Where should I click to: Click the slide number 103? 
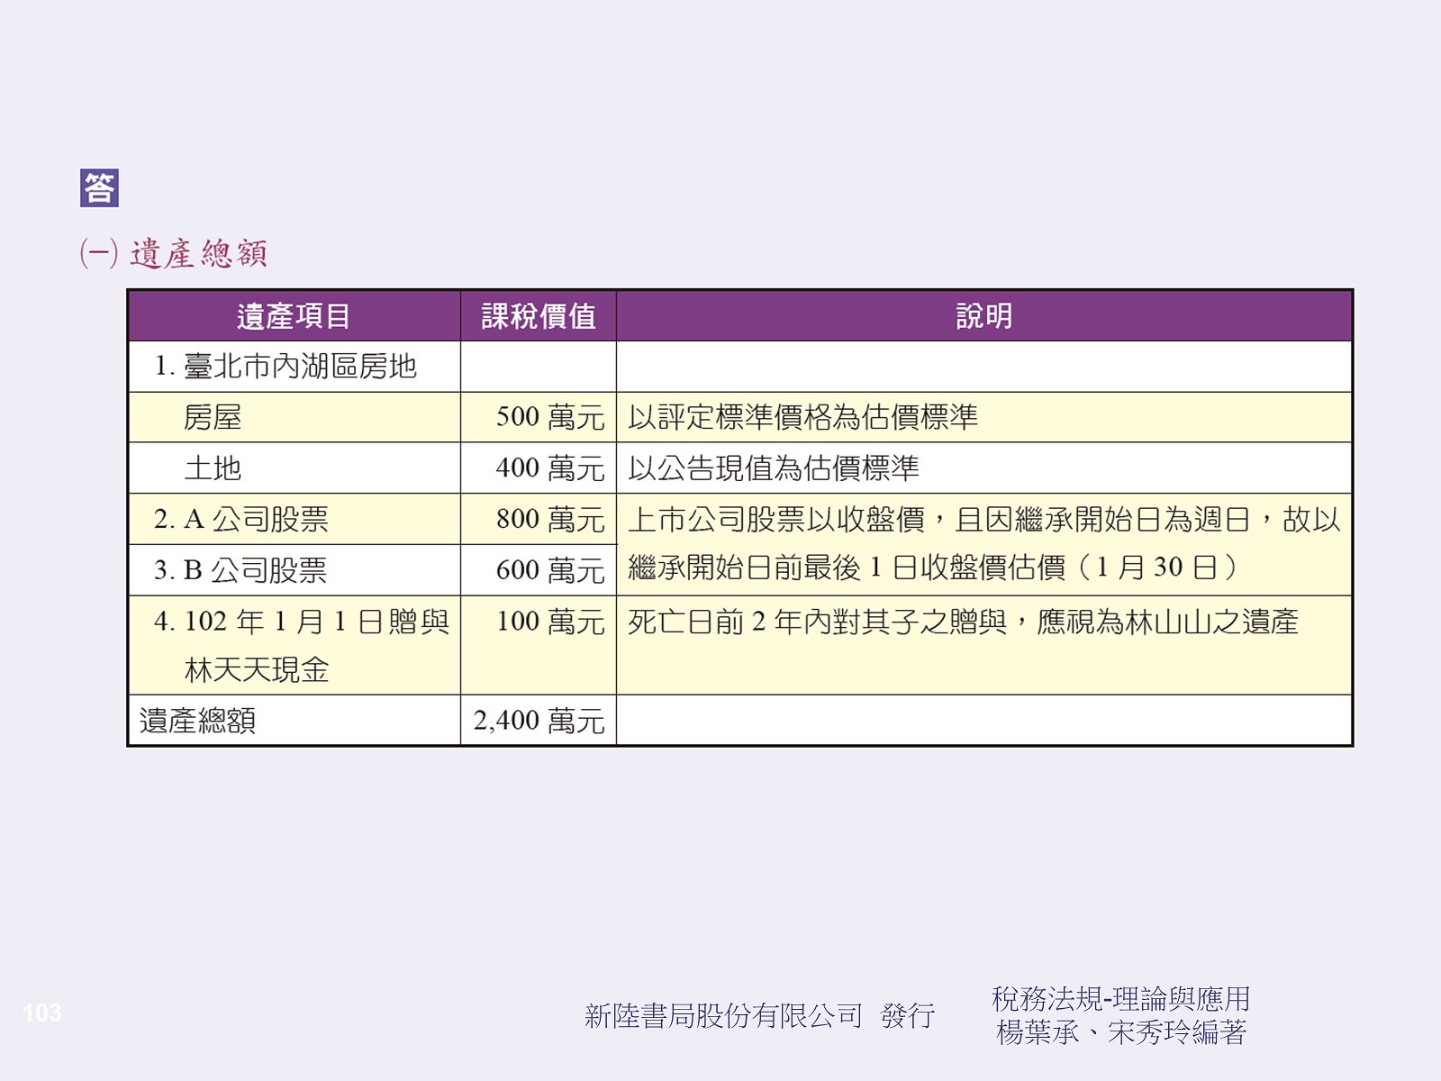coord(41,1013)
